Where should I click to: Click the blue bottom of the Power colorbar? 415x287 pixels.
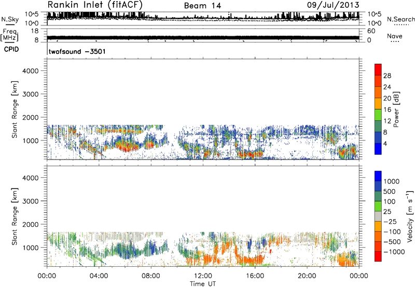tap(378, 149)
